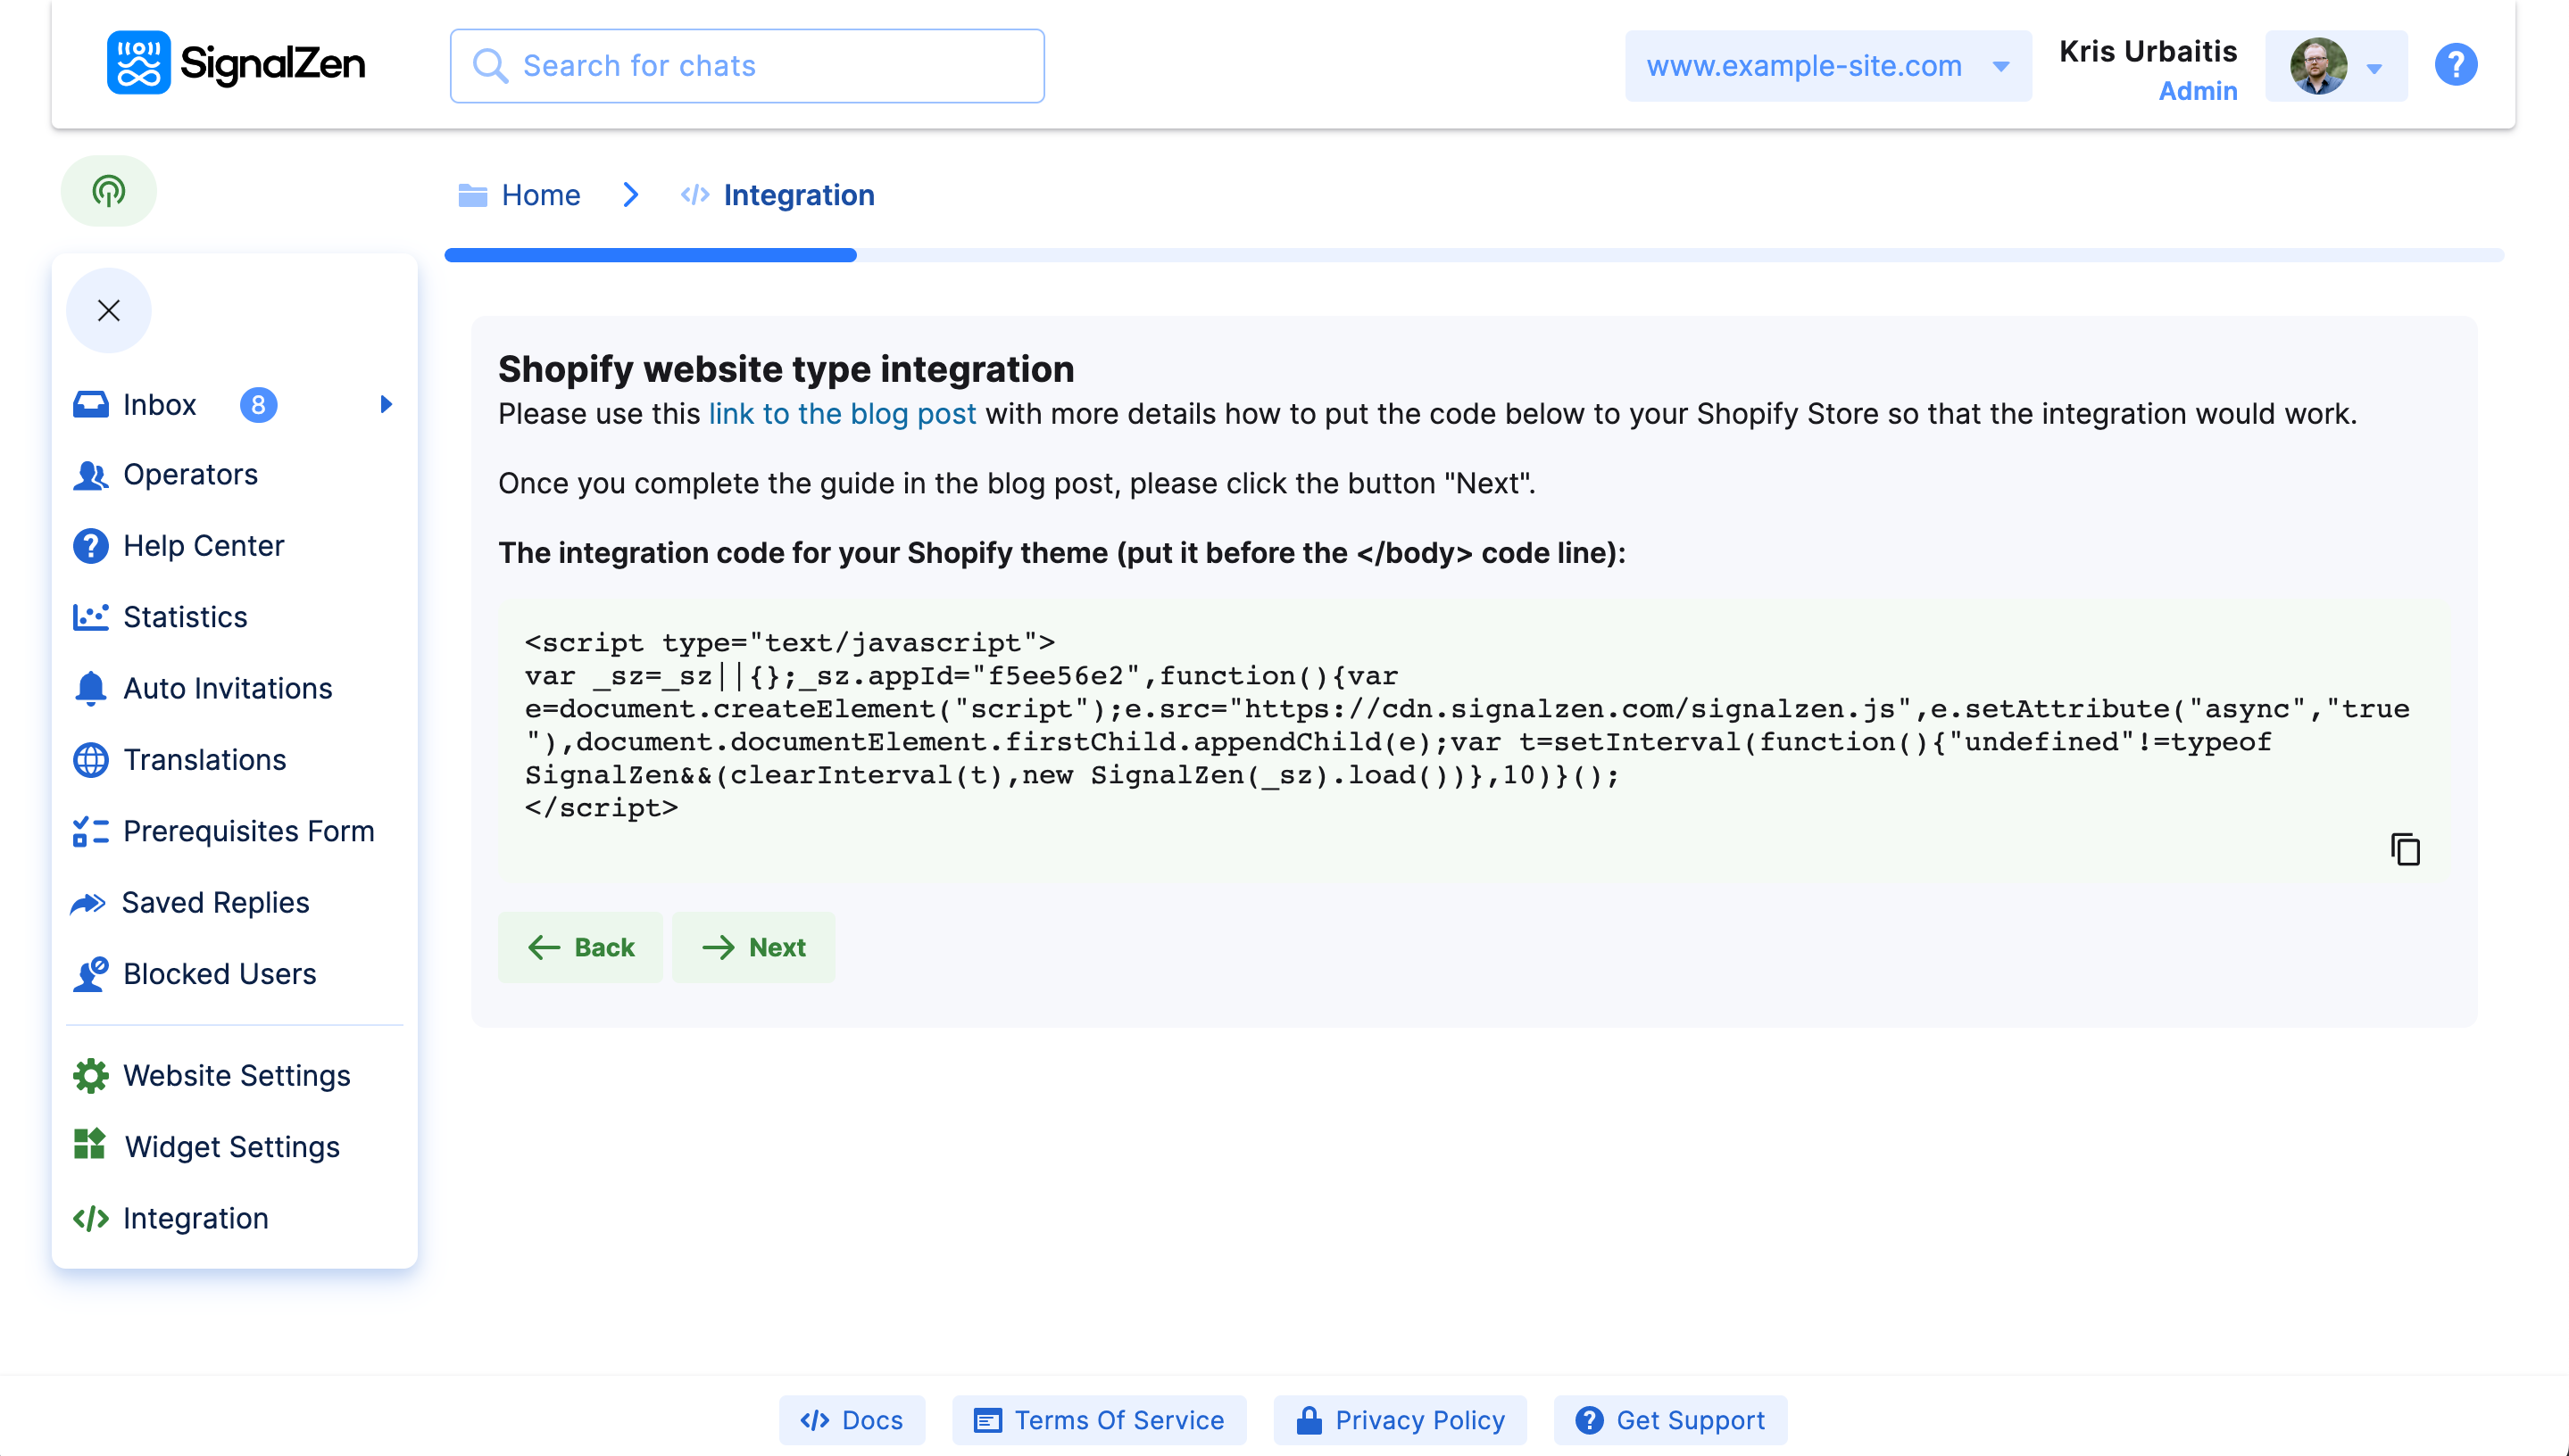Open Auto Invitations bell item
Screen dimensions: 2569x1456
[227, 688]
